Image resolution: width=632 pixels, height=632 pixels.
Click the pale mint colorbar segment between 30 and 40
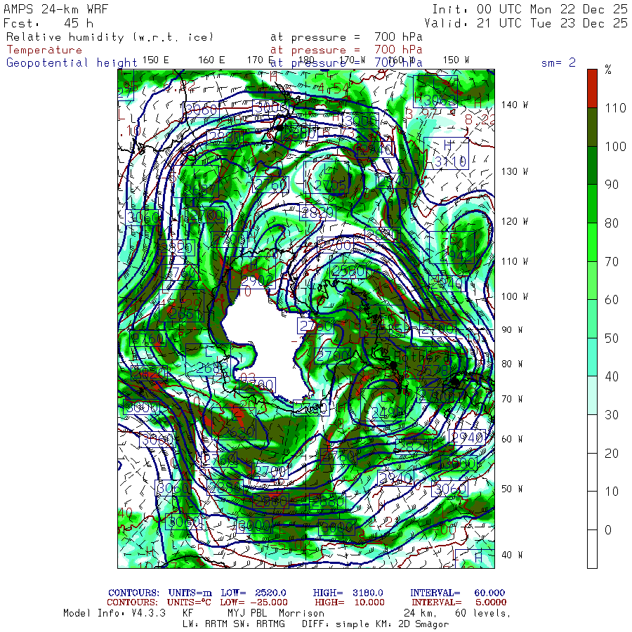point(592,395)
